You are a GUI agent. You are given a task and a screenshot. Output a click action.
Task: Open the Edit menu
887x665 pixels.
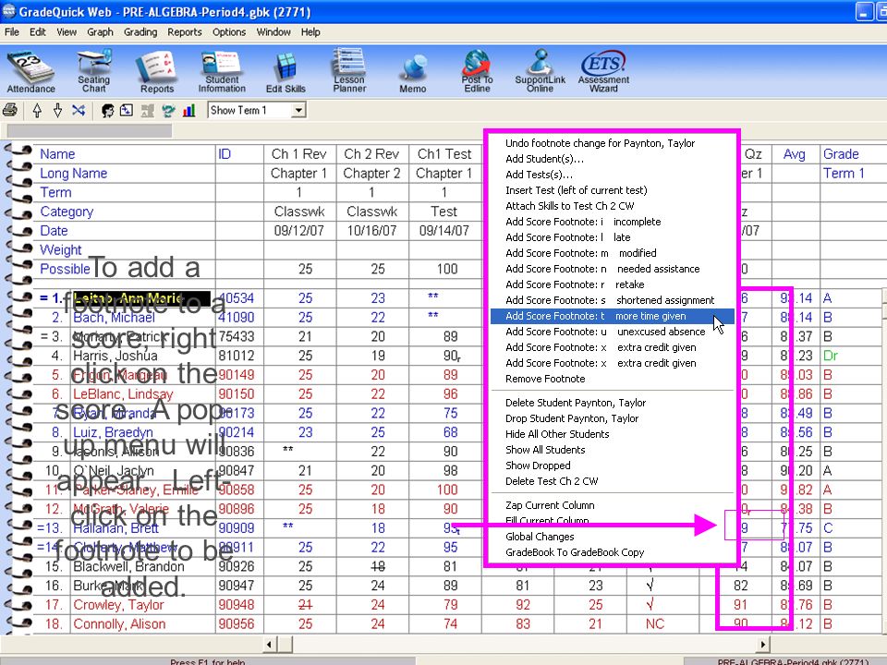pyautogui.click(x=37, y=32)
